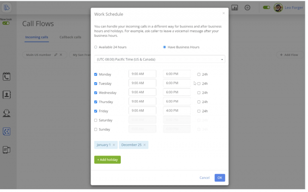Screen dimensions: 308x192
Task: Open the statistics bar chart icon
Action: point(235,8)
